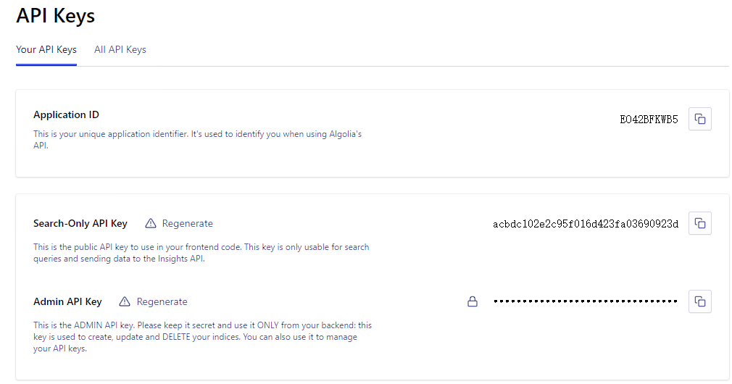Regenerate the Search-Only API Key
Viewport: 732px width, 384px height.
tap(187, 223)
